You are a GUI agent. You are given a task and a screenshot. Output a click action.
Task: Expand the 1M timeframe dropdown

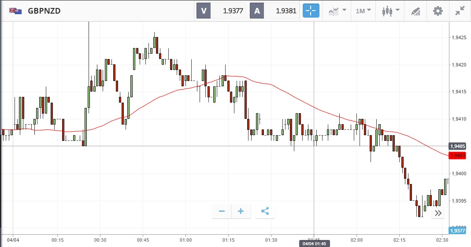[x=363, y=11]
